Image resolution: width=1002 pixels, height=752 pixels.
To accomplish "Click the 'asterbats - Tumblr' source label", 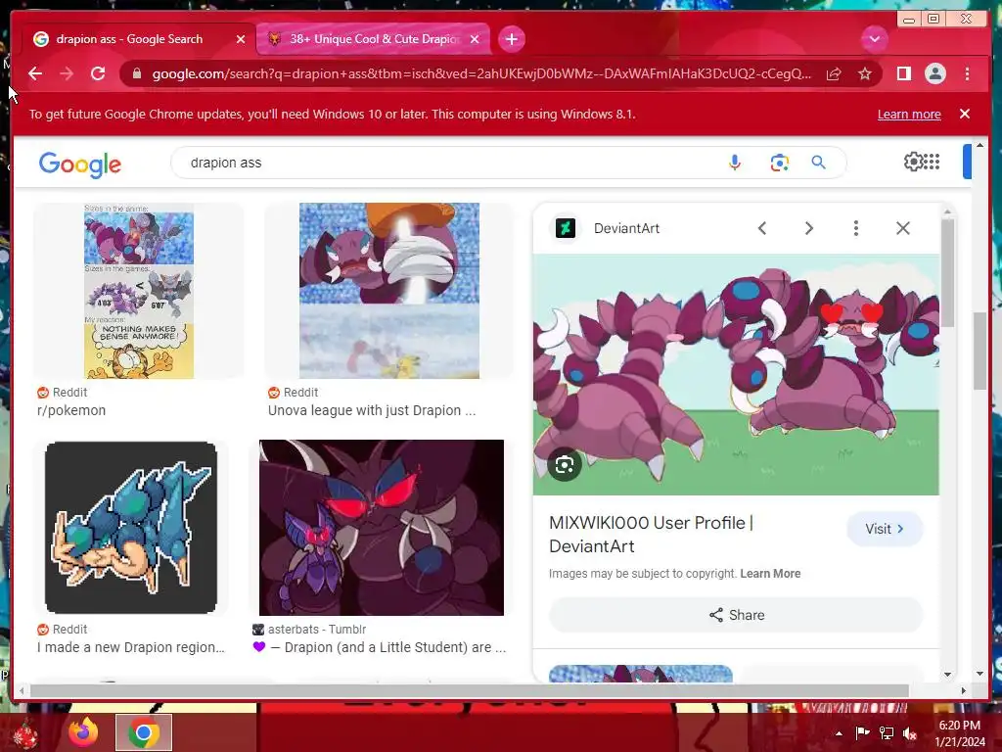I will click(317, 630).
